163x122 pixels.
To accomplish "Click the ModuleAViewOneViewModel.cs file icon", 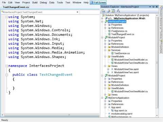I will (112, 60).
